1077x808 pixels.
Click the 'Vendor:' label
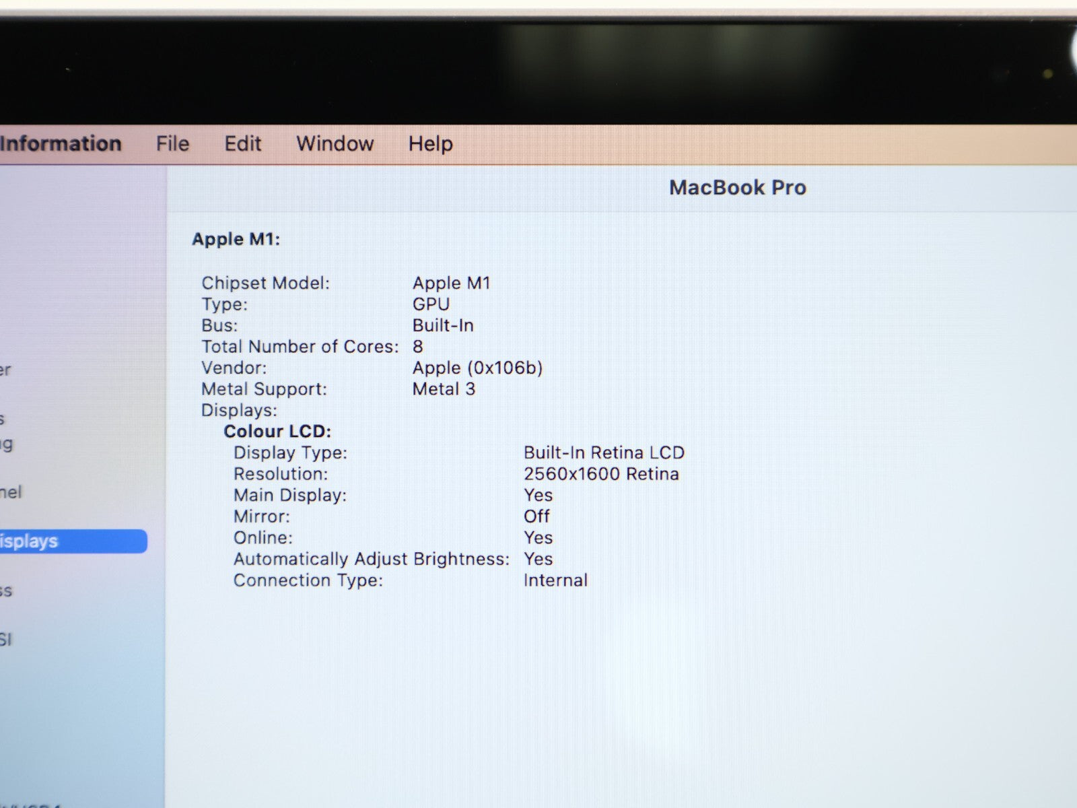[x=234, y=368]
